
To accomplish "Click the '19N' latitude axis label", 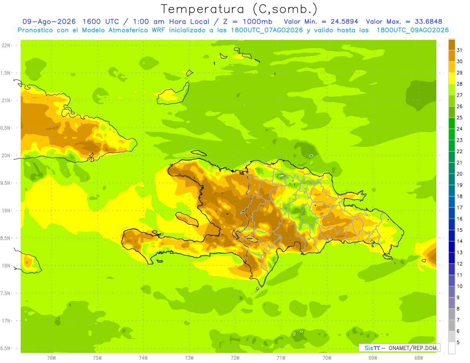I will click(x=5, y=211).
